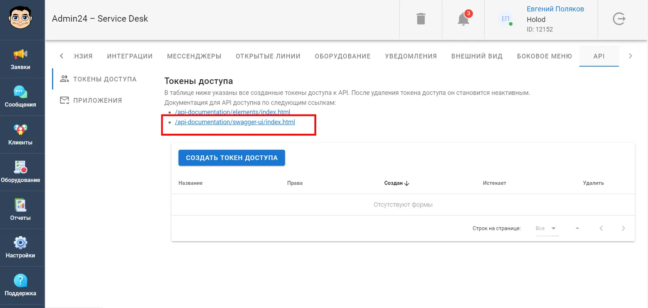Click the Удалить column header
Screen dimensions: 648x308
click(593, 183)
